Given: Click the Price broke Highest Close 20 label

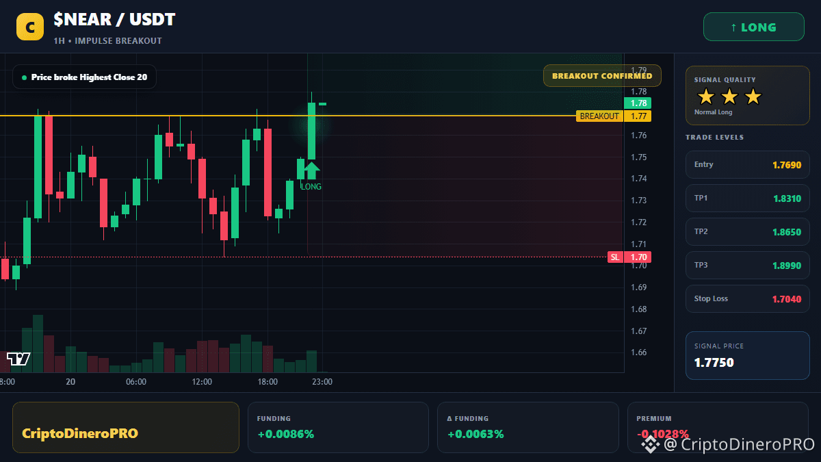Looking at the screenshot, I should tap(84, 77).
